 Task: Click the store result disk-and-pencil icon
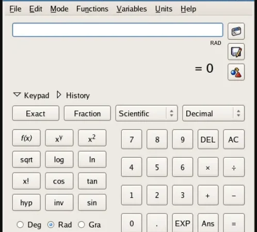236,52
